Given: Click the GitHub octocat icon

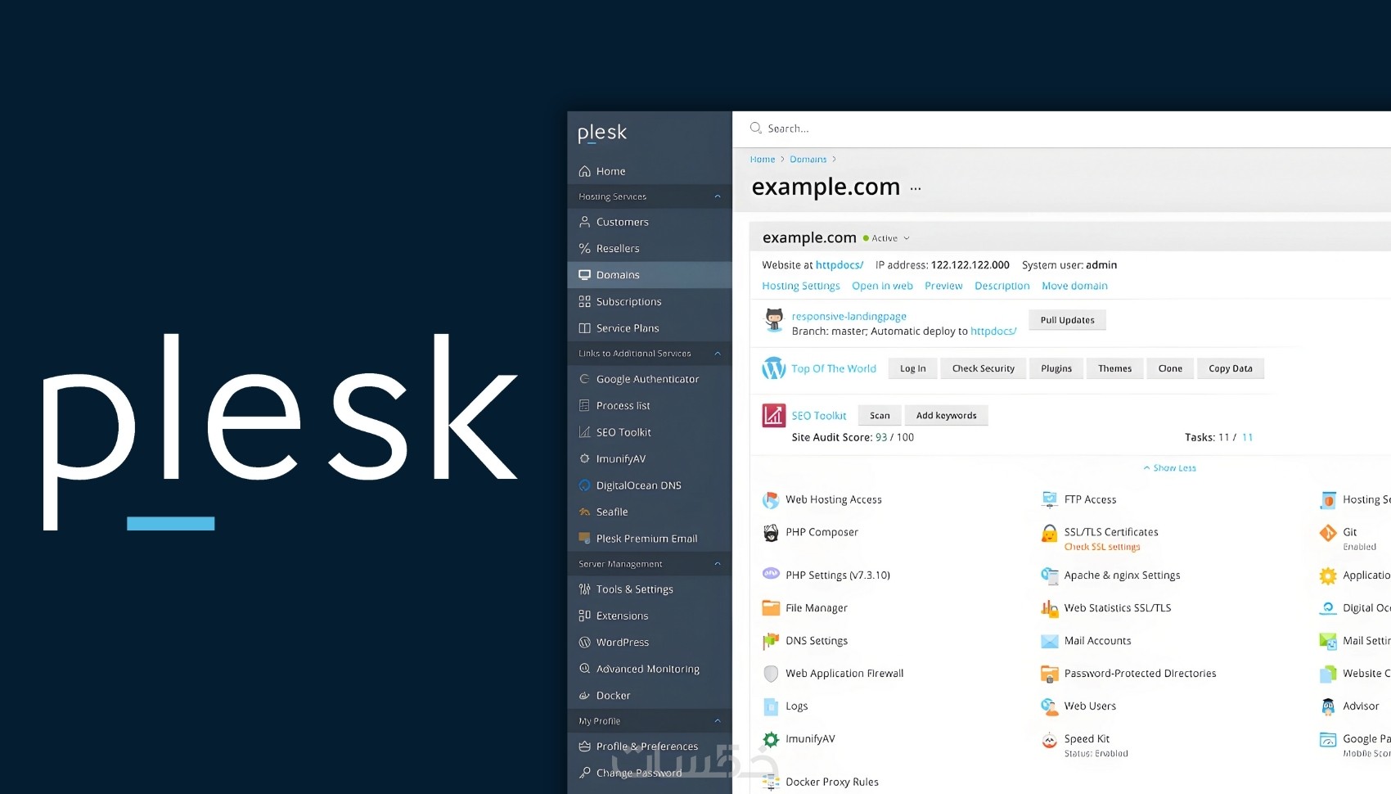Looking at the screenshot, I should [x=774, y=320].
